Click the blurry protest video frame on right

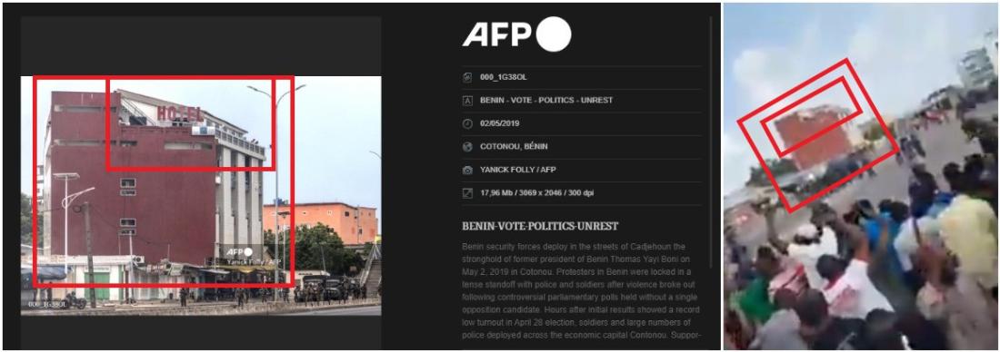click(x=860, y=176)
